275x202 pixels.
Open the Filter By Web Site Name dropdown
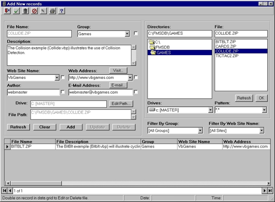pos(261,130)
